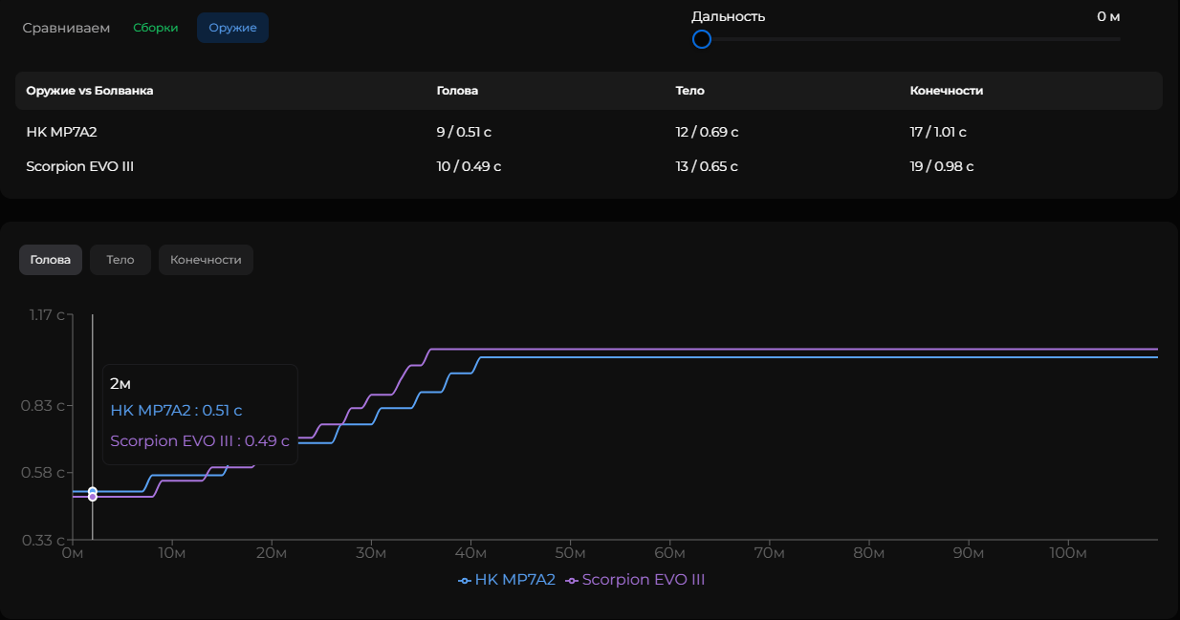Screen dimensions: 1180x620
Task: Switch chart to the Тело tab
Action: 120,260
